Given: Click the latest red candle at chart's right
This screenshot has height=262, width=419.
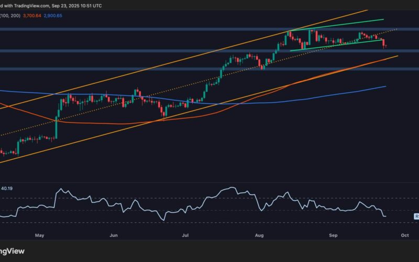Looking at the screenshot, I should pos(384,43).
